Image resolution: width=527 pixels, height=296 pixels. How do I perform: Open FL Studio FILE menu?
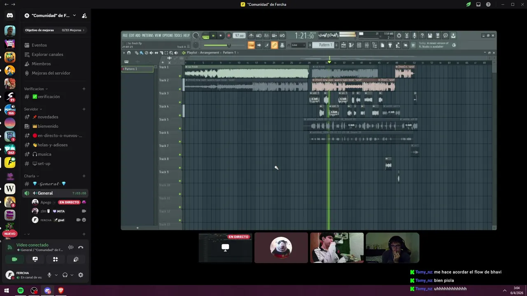pyautogui.click(x=125, y=36)
